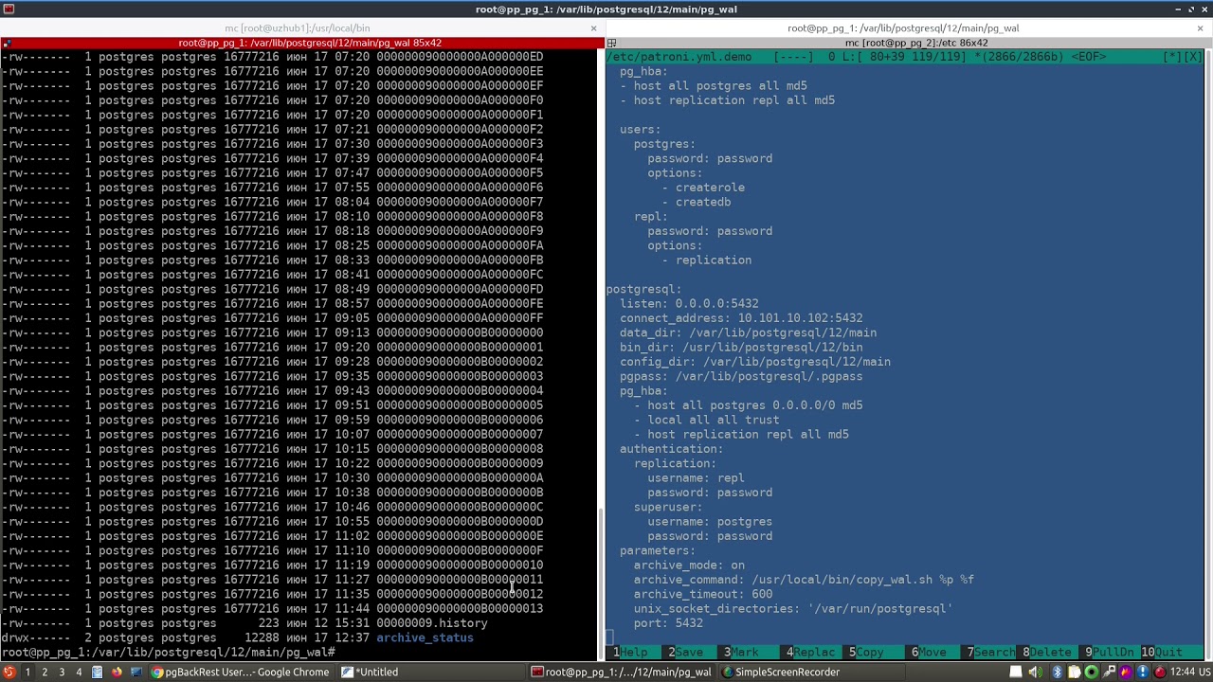Click 4 Replac in mcedit footer
Viewport: 1213px width, 682px height.
tap(814, 653)
